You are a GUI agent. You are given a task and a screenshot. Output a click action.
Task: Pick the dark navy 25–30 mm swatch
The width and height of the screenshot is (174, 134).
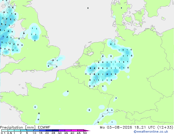point(55,130)
